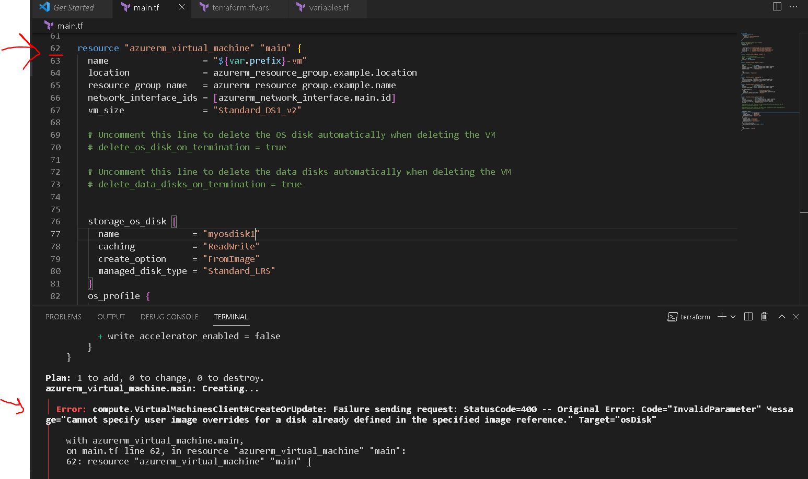Screen dimensions: 808x479
Task: Click the "ReadWrite" caching value
Action: pyautogui.click(x=231, y=246)
